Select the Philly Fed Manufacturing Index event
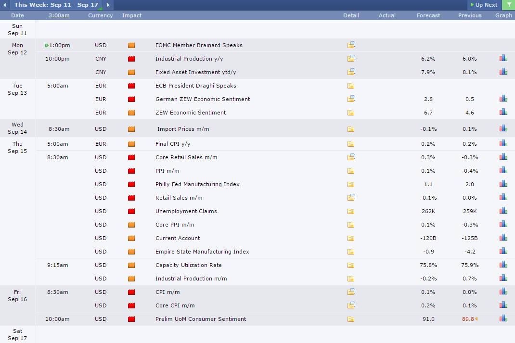This screenshot has width=515, height=343. [x=197, y=184]
